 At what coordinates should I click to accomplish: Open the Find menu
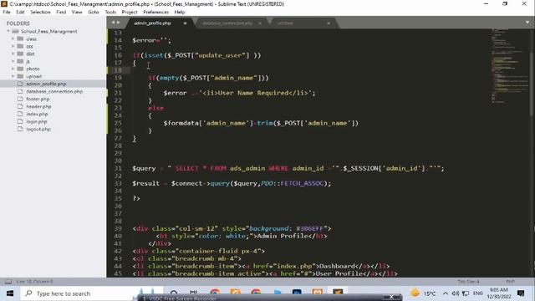[61, 12]
